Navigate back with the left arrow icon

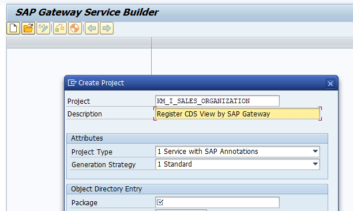(x=92, y=28)
